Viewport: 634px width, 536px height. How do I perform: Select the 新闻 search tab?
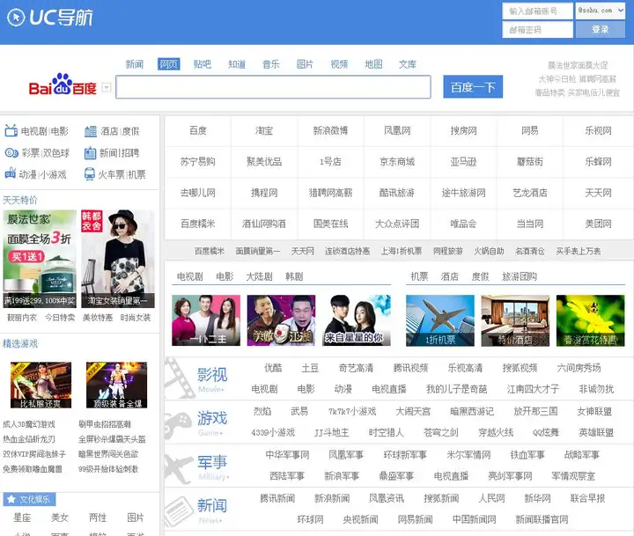134,64
